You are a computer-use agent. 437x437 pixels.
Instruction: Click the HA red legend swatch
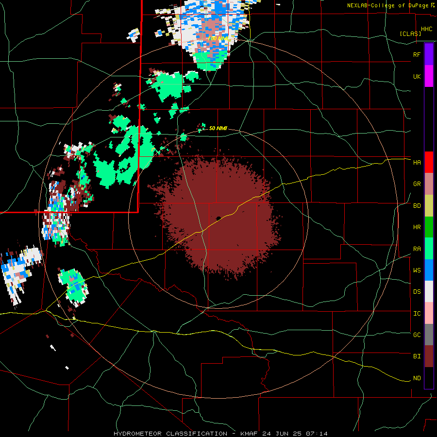pyautogui.click(x=429, y=162)
